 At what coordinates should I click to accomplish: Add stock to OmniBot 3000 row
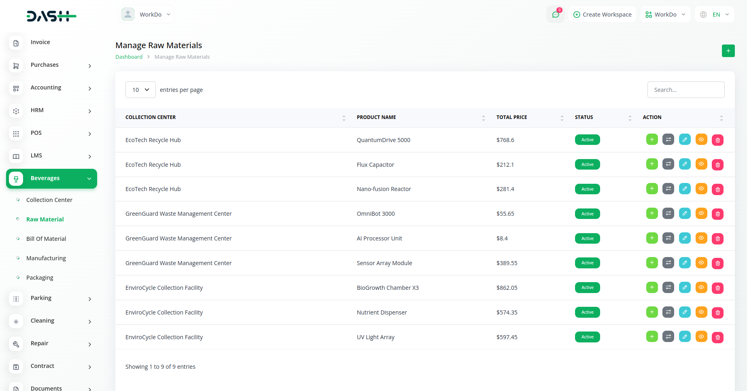pos(652,214)
